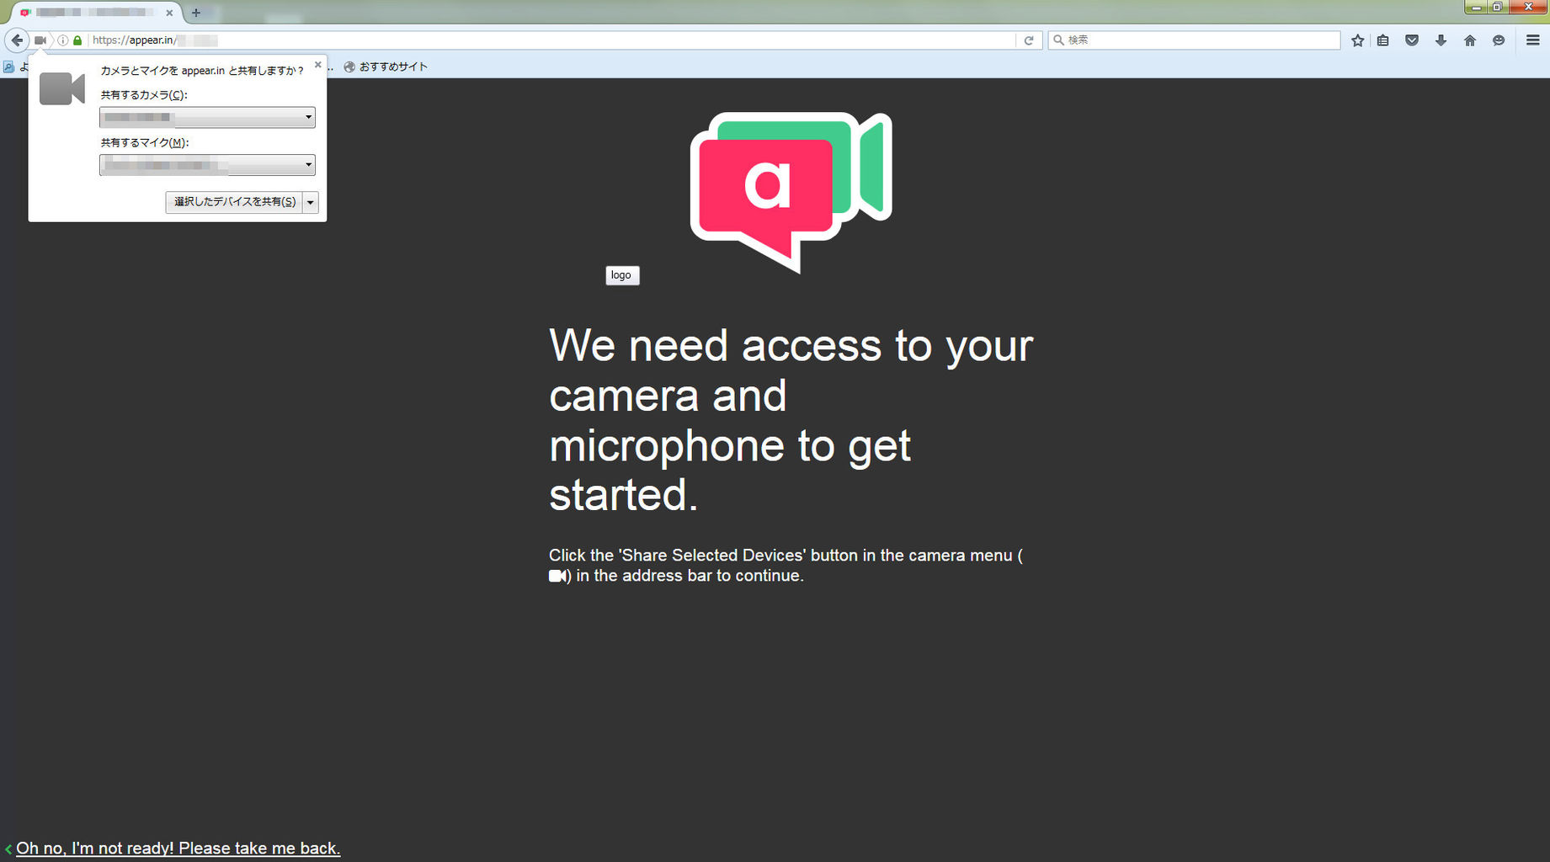Image resolution: width=1550 pixels, height=862 pixels.
Task: Click the large camera icon in popup
Action: [x=62, y=88]
